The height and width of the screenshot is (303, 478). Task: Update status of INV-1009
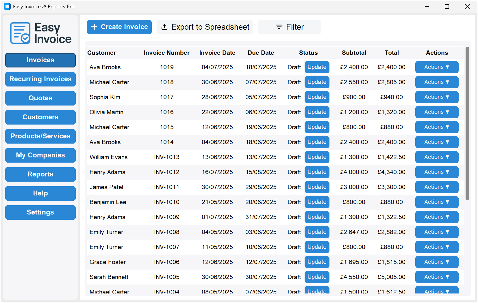coord(317,217)
